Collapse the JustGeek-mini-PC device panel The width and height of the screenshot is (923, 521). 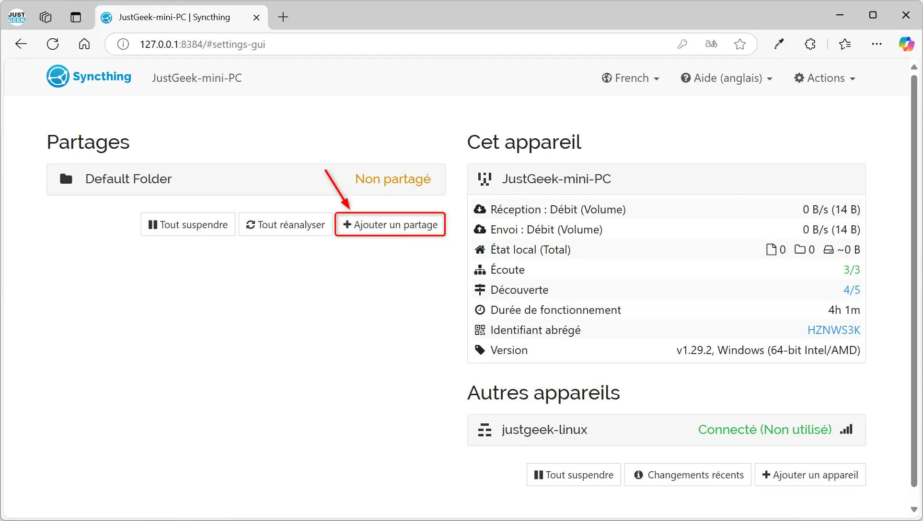(x=666, y=179)
